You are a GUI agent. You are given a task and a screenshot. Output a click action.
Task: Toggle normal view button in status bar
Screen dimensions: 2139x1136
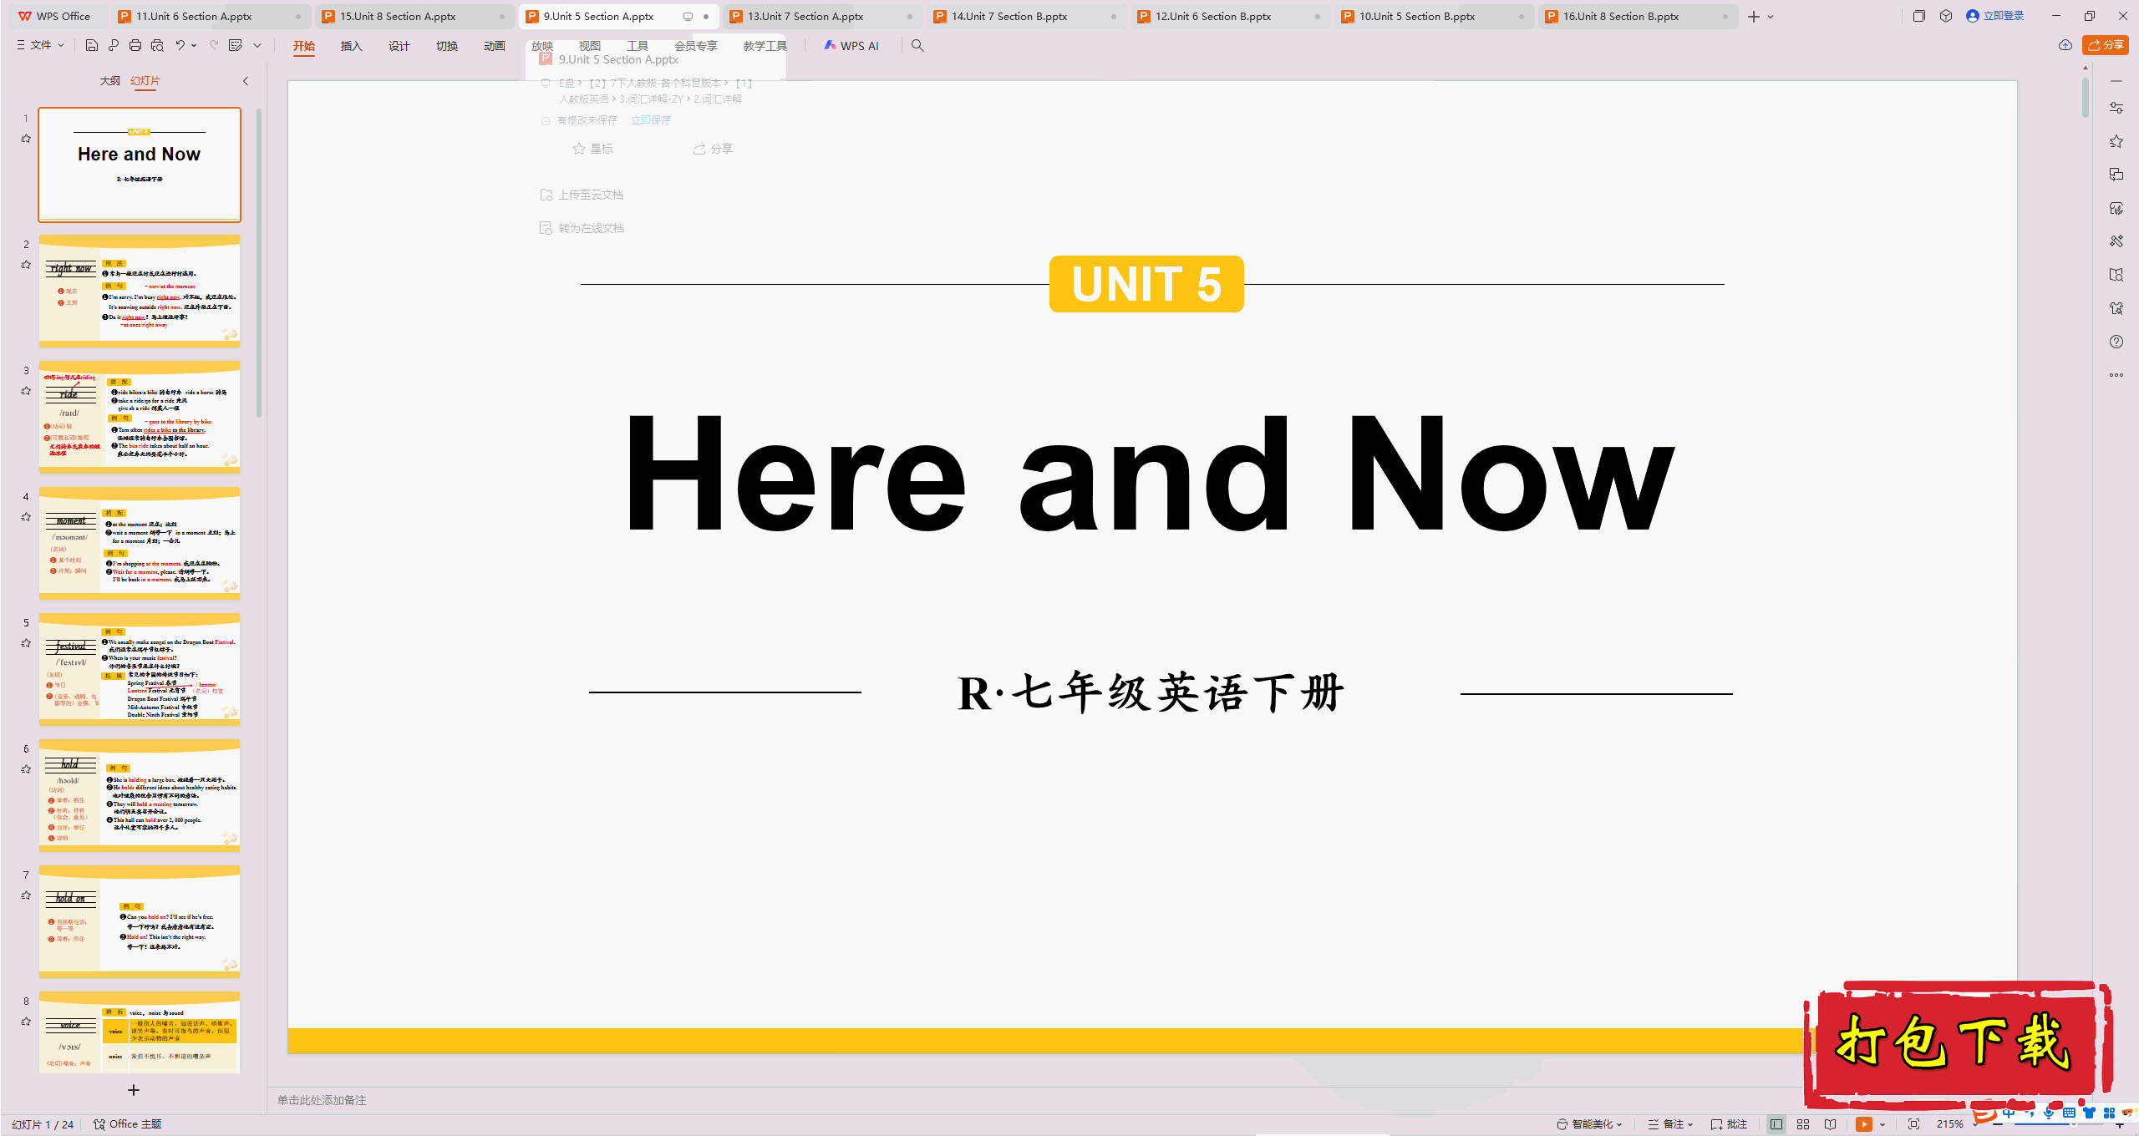(1776, 1124)
